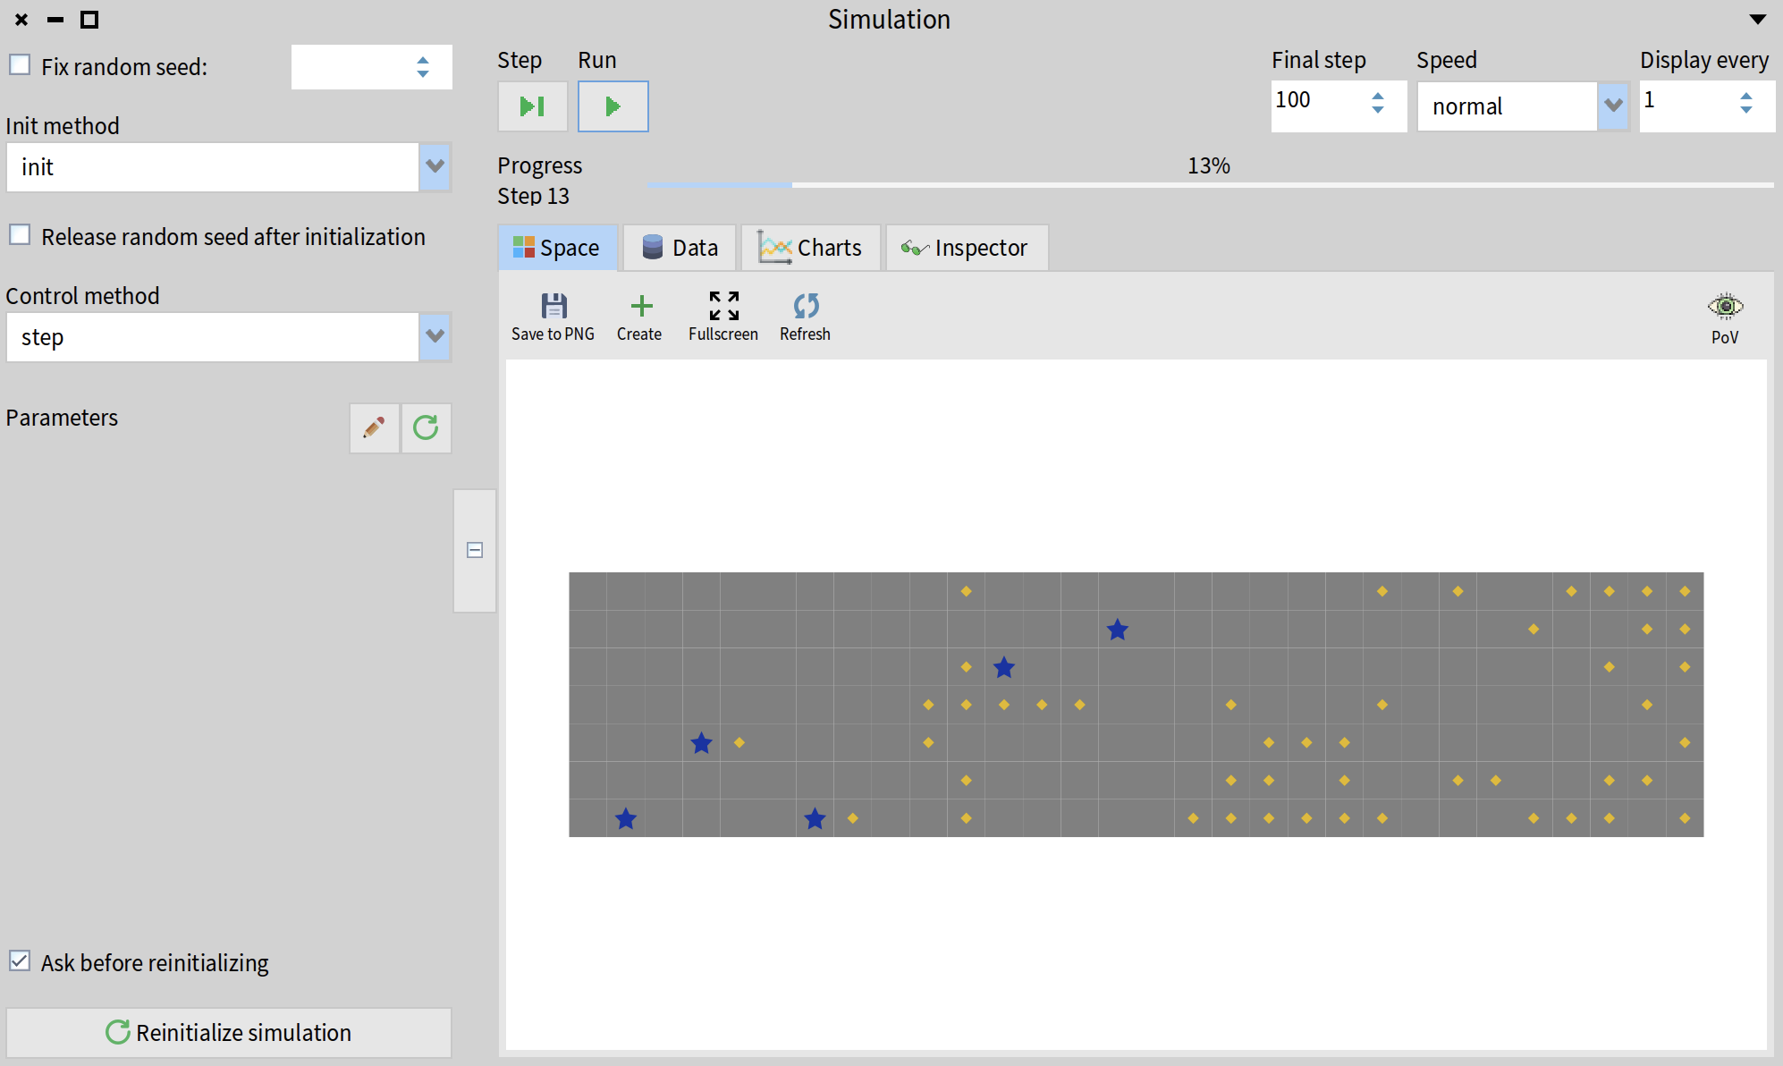Open the Inspector tab
This screenshot has height=1066, width=1783.
click(966, 248)
